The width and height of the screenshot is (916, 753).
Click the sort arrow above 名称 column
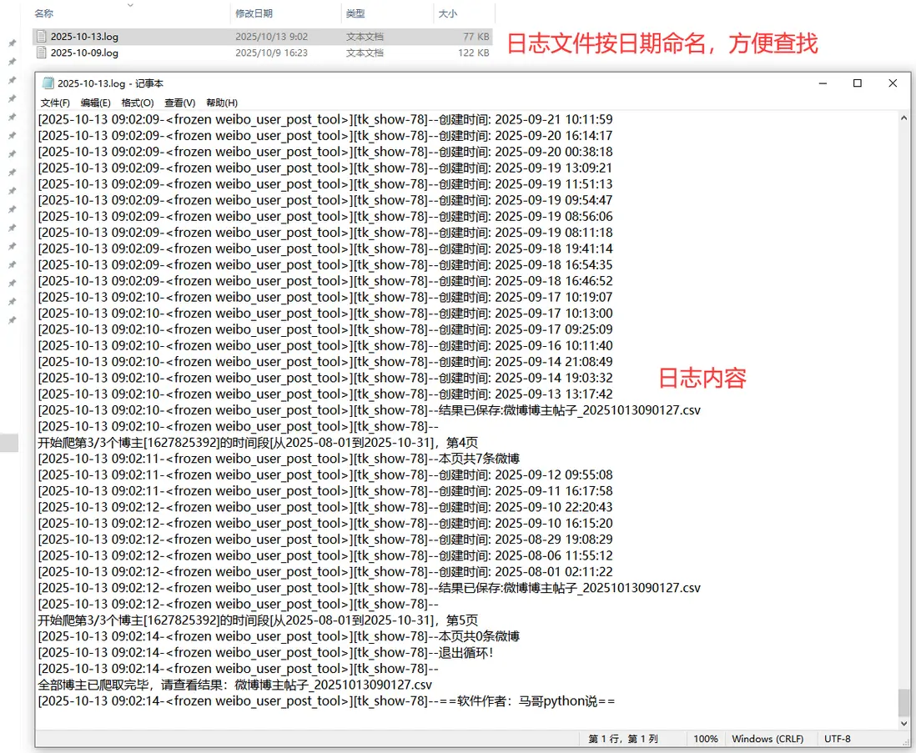pos(130,5)
